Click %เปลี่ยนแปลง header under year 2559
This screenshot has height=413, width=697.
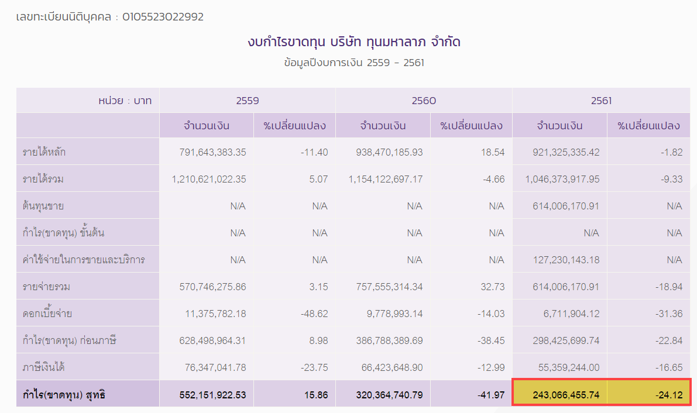294,126
